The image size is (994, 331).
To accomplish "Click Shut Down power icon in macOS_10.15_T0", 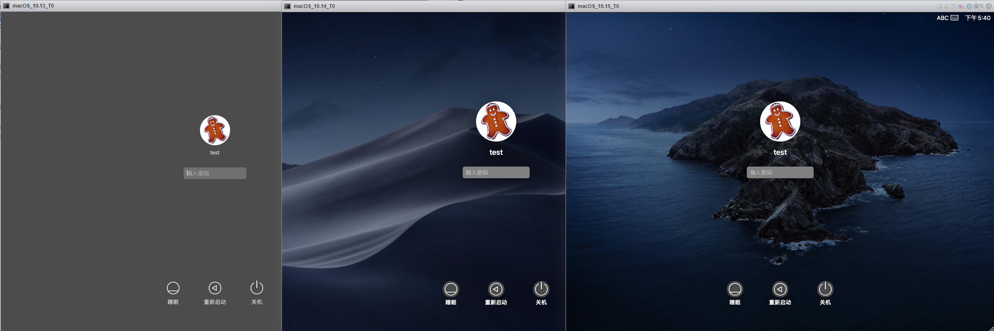I will (x=825, y=289).
